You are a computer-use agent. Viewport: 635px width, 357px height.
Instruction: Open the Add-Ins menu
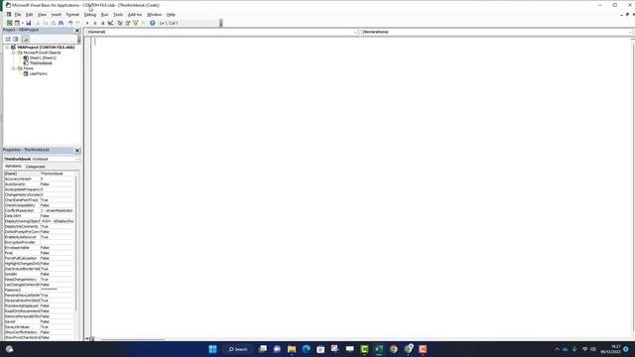pyautogui.click(x=135, y=15)
